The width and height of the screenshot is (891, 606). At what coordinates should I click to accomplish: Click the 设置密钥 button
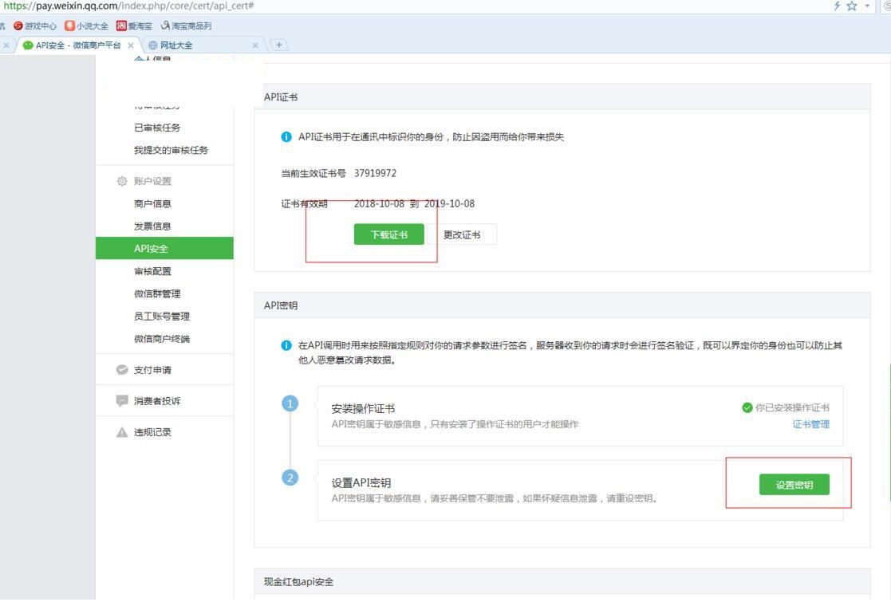pos(794,485)
